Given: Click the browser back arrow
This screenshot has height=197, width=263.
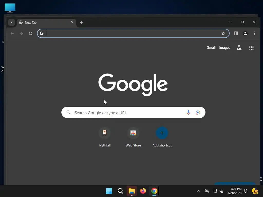Looking at the screenshot, I should 12,33.
